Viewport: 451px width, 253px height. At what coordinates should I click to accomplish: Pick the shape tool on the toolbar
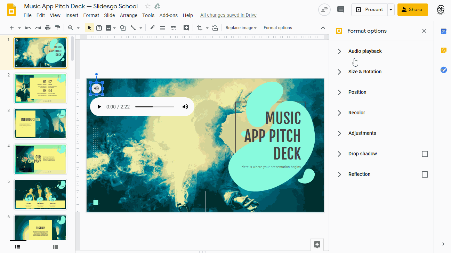pos(122,27)
